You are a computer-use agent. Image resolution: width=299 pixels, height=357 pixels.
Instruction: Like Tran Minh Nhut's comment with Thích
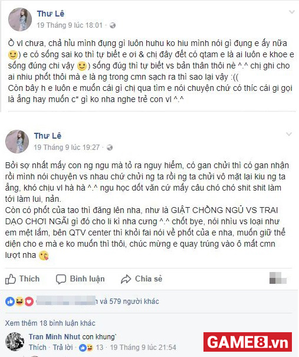click(x=38, y=347)
